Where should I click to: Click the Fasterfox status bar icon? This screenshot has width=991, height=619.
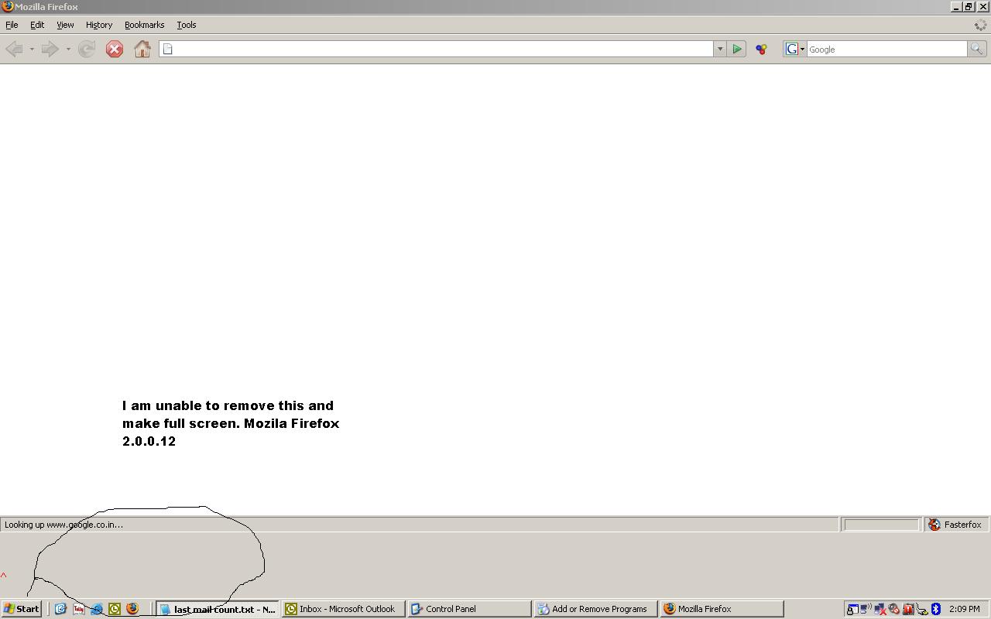[x=934, y=525]
